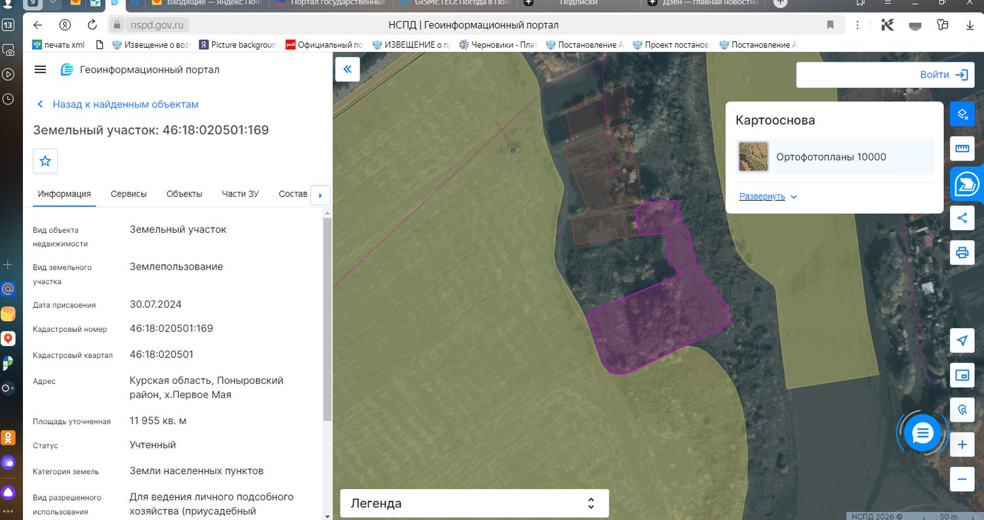Viewport: 984px width, 520px height.
Task: Select the Информация tab
Action: 64,193
